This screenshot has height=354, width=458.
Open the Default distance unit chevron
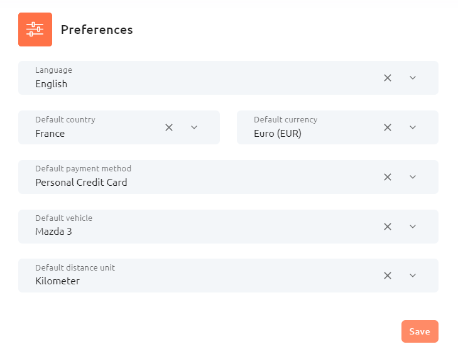pyautogui.click(x=412, y=276)
